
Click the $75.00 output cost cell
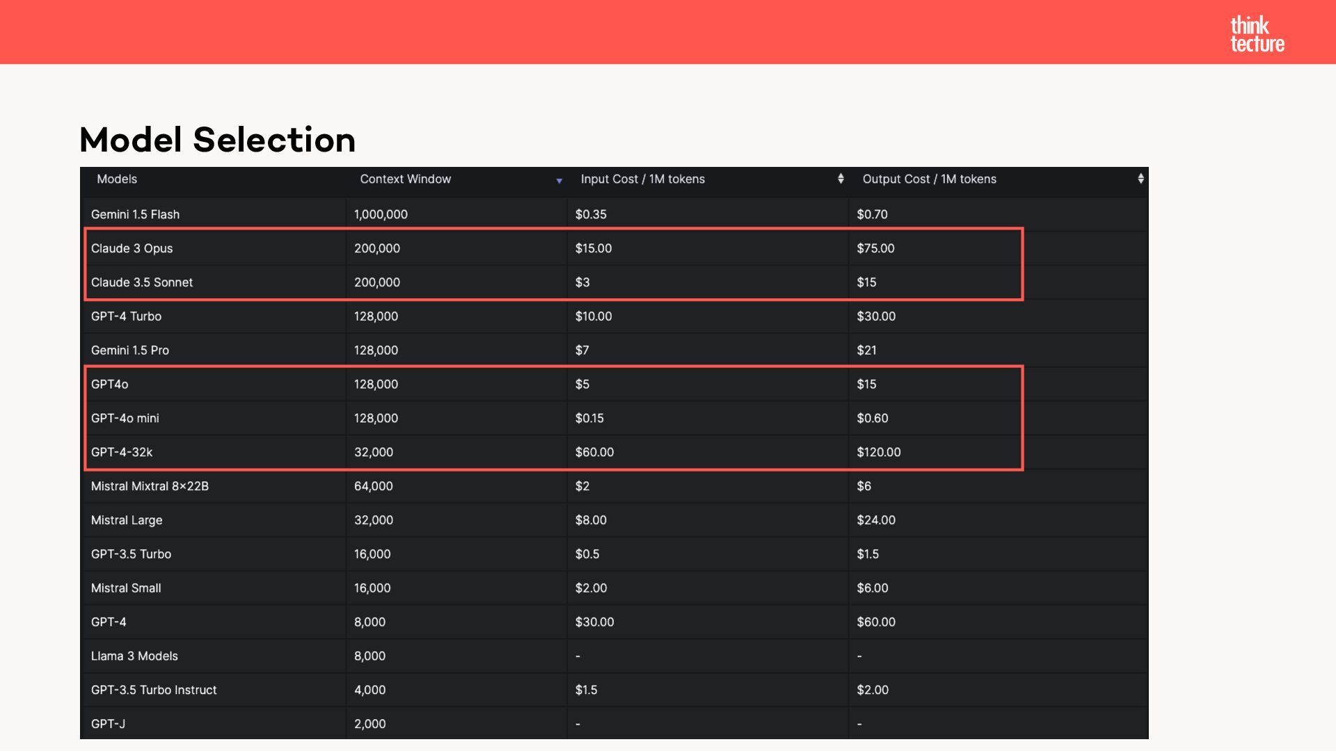pyautogui.click(x=875, y=248)
